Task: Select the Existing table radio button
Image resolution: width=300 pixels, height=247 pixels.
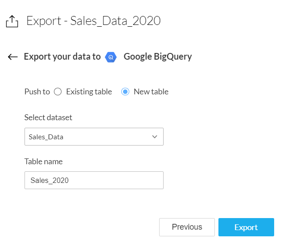Action: click(x=58, y=92)
